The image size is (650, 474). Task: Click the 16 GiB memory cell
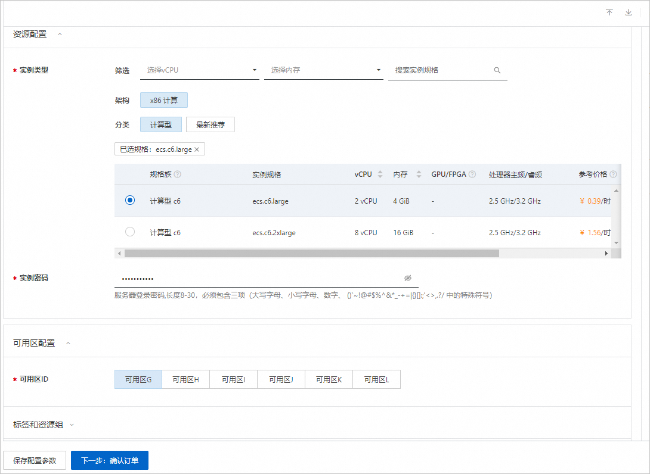[x=403, y=233]
